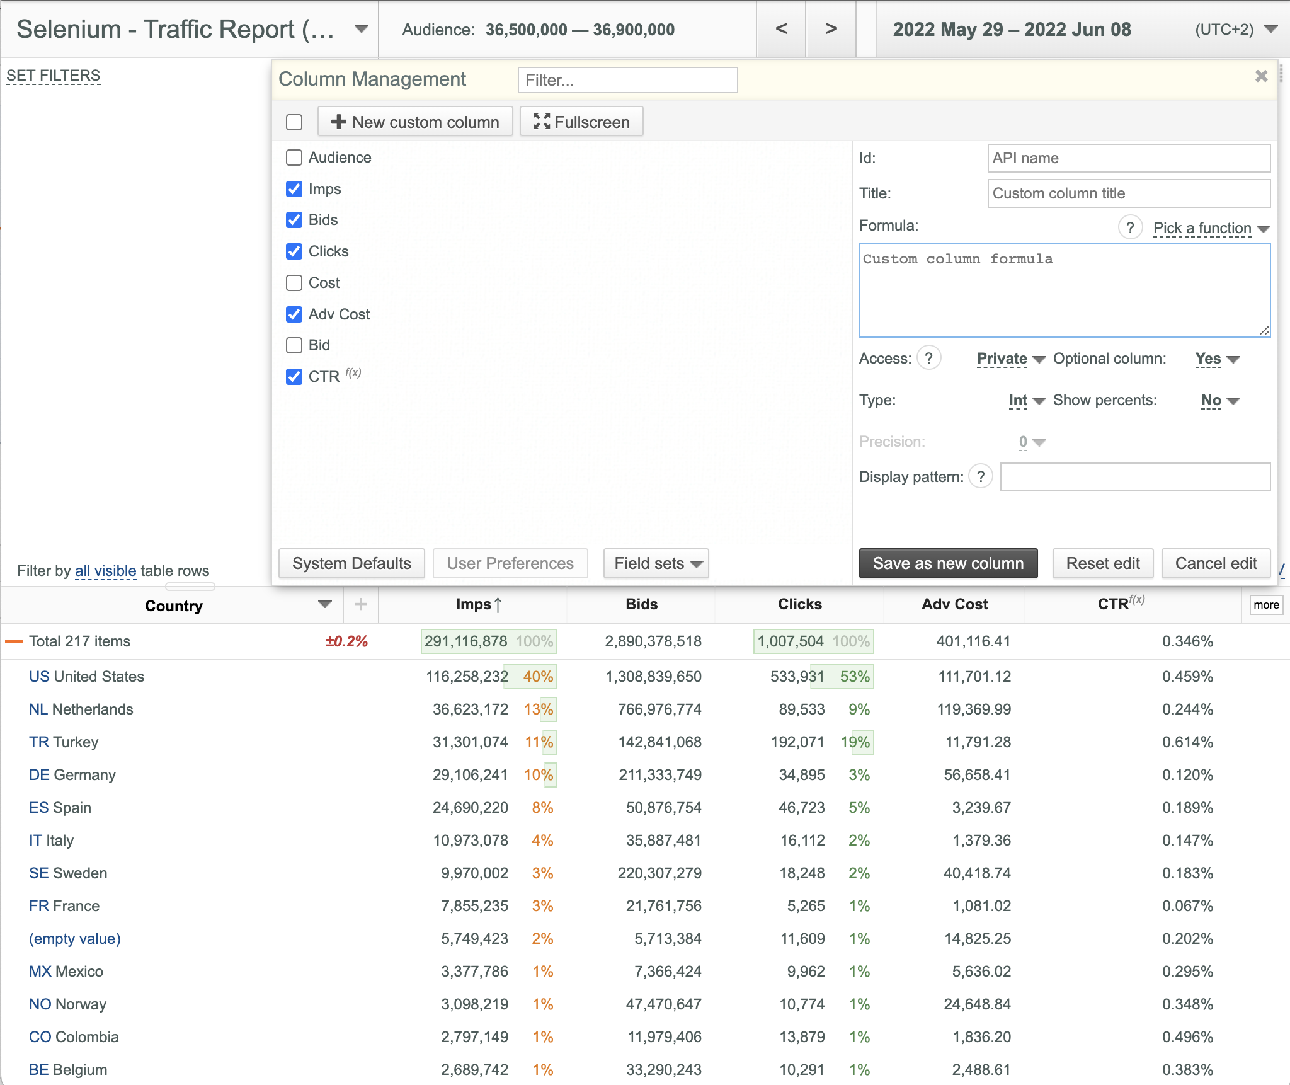Click Save as new column button
Image resolution: width=1290 pixels, height=1085 pixels.
point(948,563)
